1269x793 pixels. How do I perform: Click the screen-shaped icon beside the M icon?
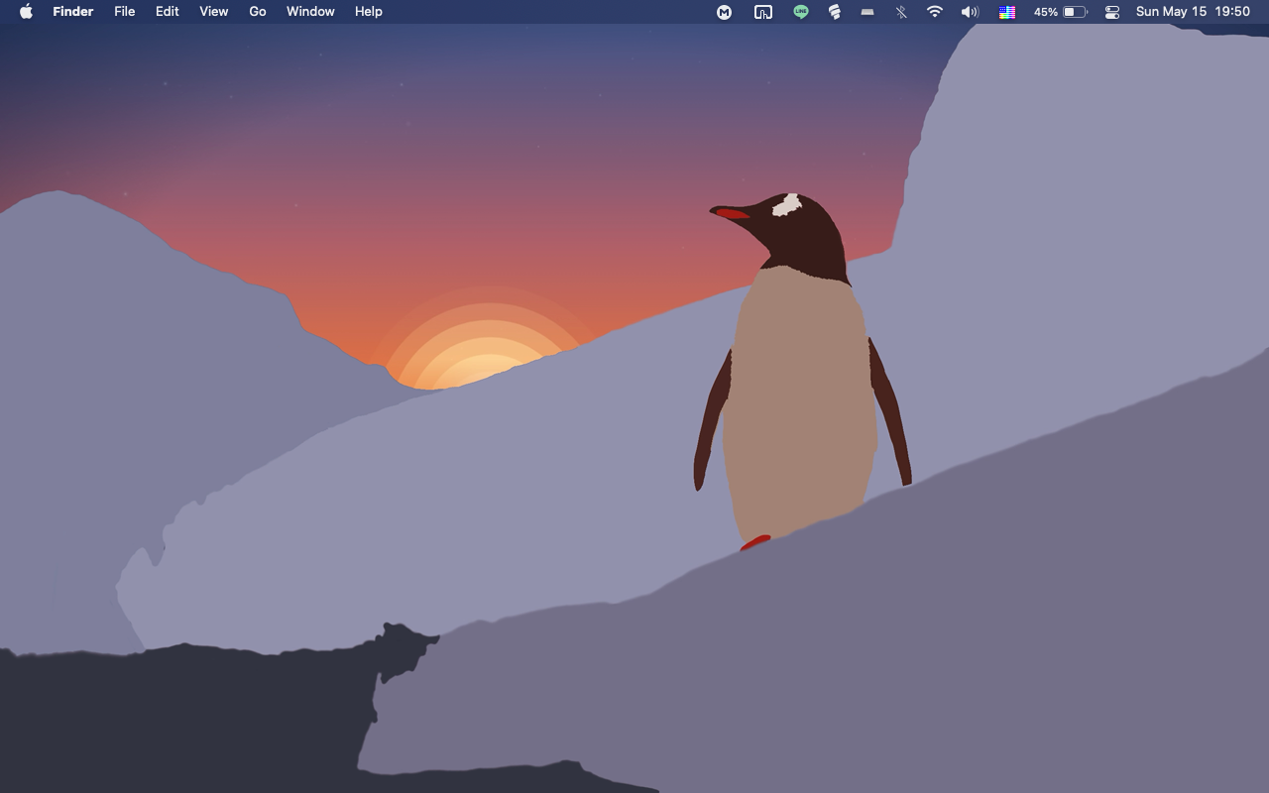[x=762, y=12]
